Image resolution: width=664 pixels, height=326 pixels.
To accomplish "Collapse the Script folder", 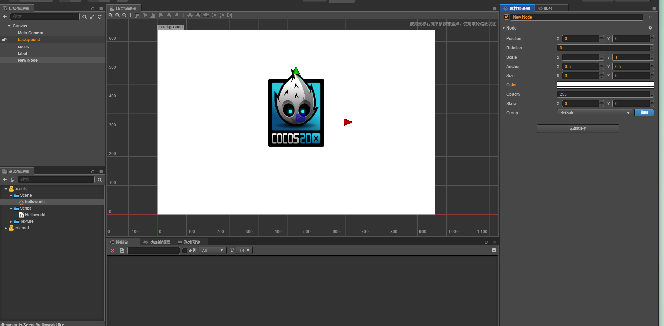I will pos(11,209).
